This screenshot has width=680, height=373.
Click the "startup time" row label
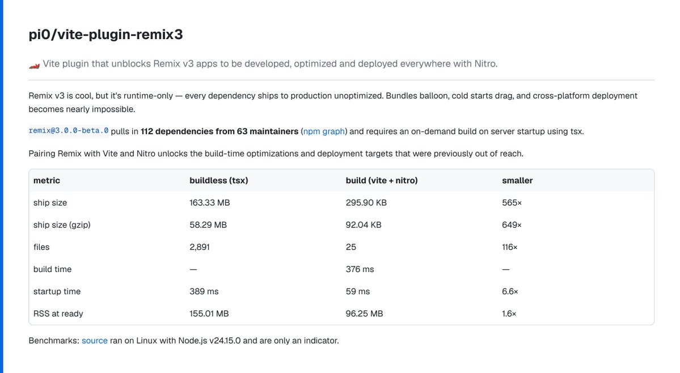[x=57, y=291]
